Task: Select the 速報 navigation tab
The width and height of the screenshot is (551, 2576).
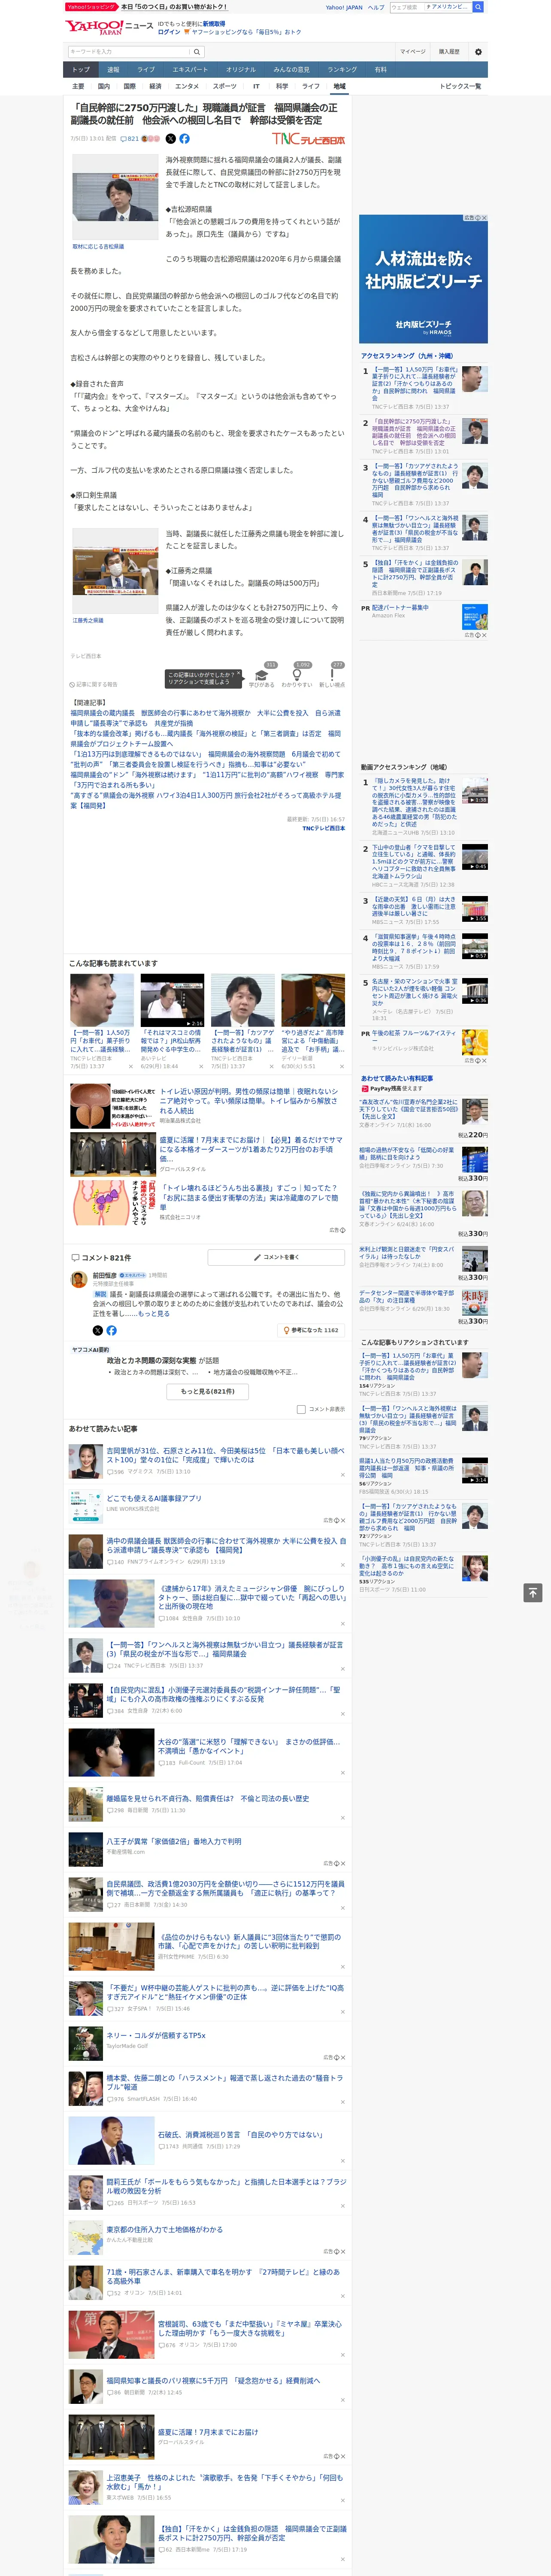Action: 113,70
